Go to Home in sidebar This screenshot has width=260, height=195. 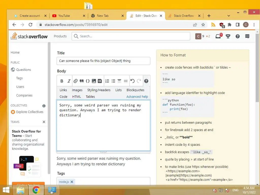click(x=15, y=52)
